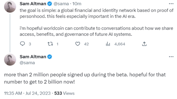Click verified badge on the 2 million tweet

pyautogui.click(x=50, y=57)
